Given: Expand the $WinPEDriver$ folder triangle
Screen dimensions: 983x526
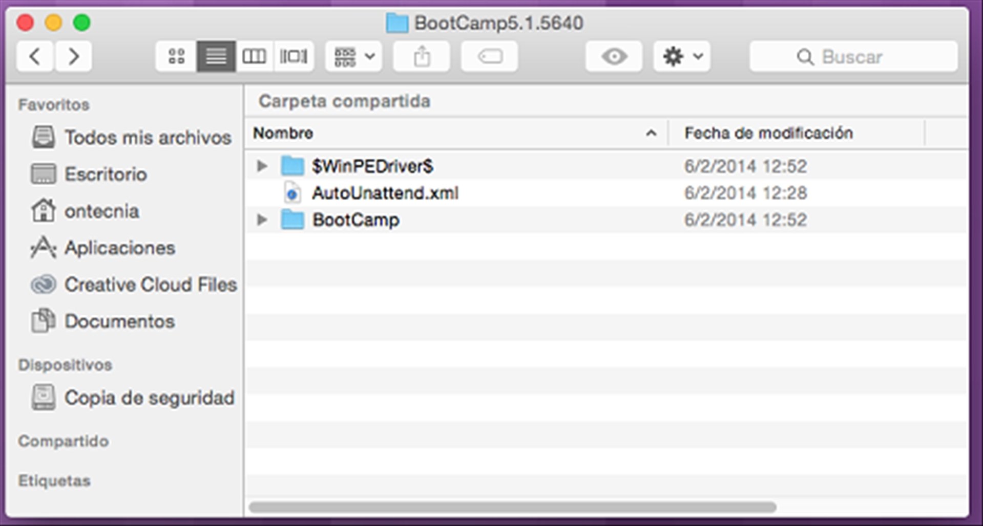Looking at the screenshot, I should 262,166.
